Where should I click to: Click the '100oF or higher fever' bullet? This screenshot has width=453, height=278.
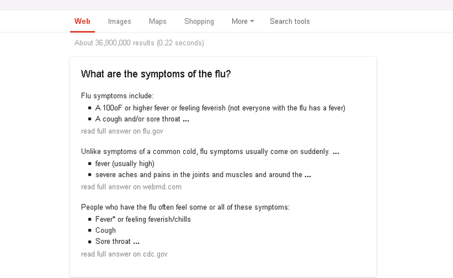click(x=220, y=108)
